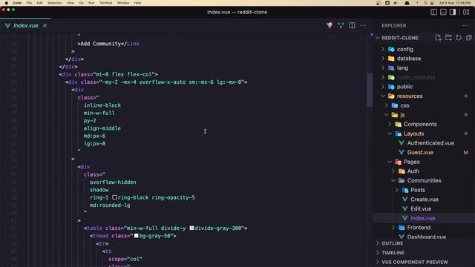Toggle the primary sidebar layout icon

pyautogui.click(x=433, y=12)
